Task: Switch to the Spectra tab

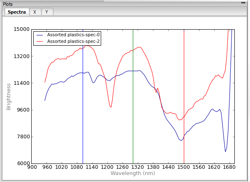Action: click(x=17, y=12)
